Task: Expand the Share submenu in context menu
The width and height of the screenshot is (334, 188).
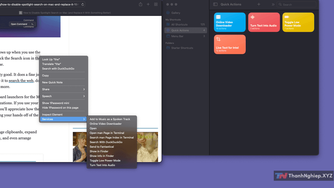Action: 64,89
